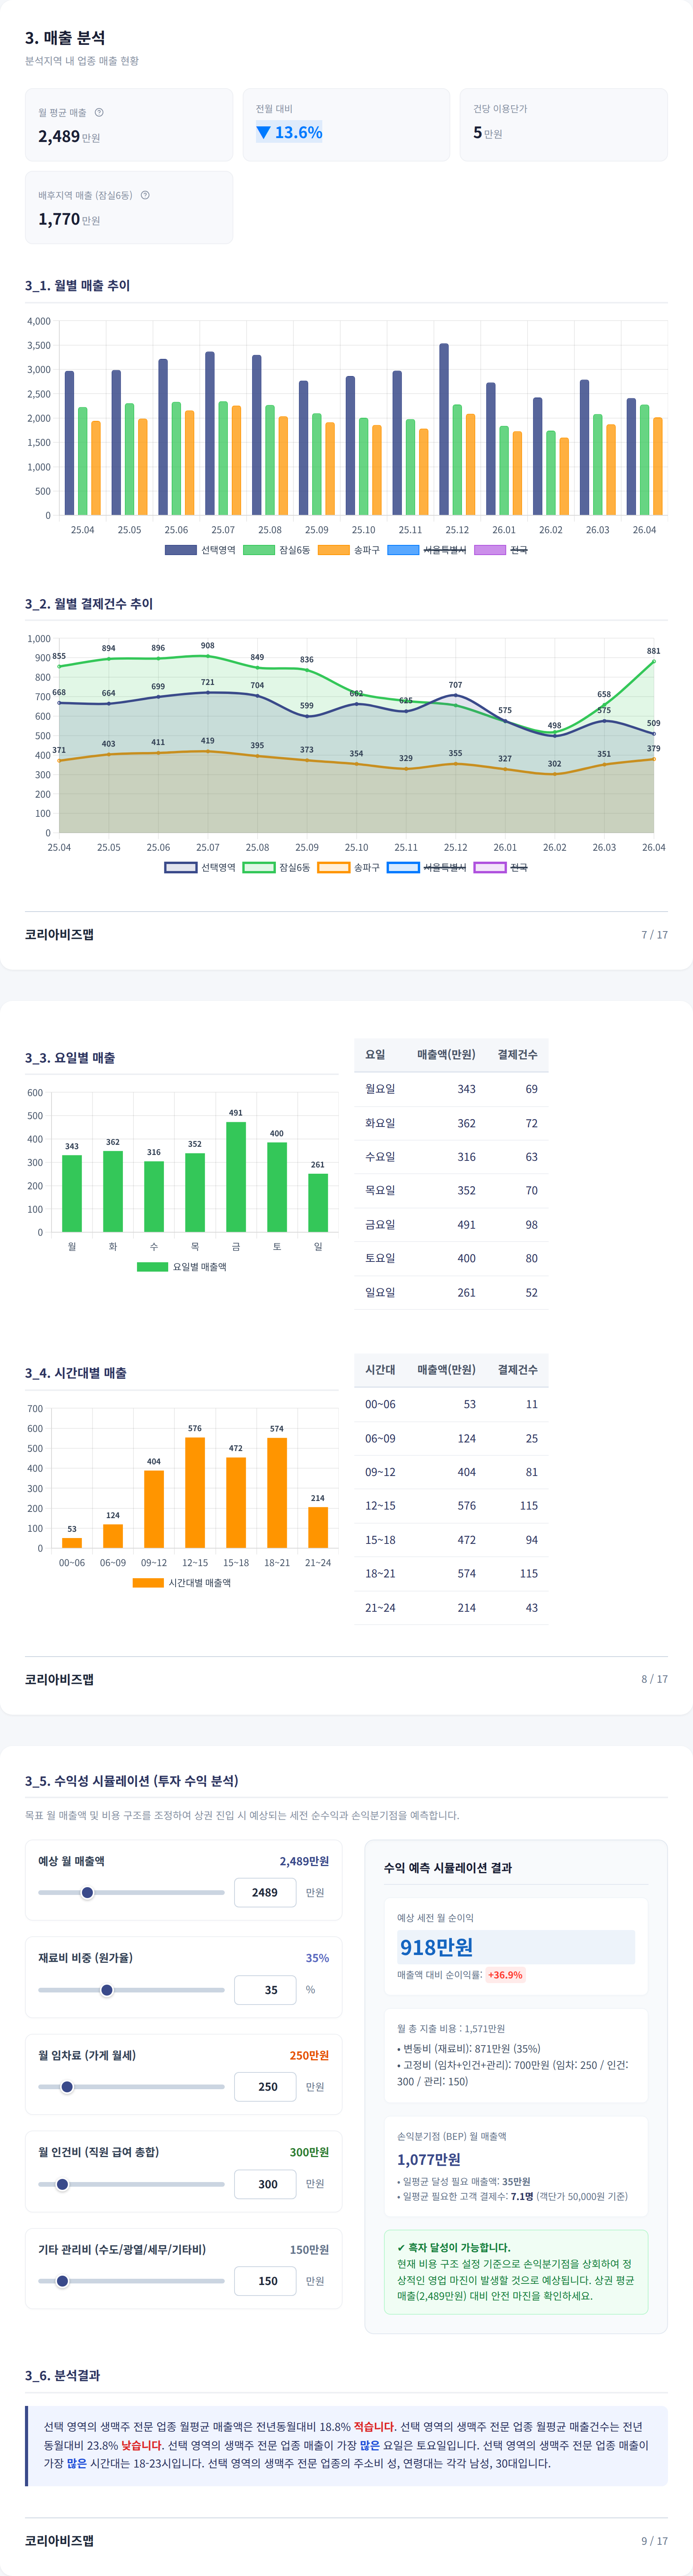Click the 21~24 row label in time table
The height and width of the screenshot is (2576, 693).
point(380,1608)
